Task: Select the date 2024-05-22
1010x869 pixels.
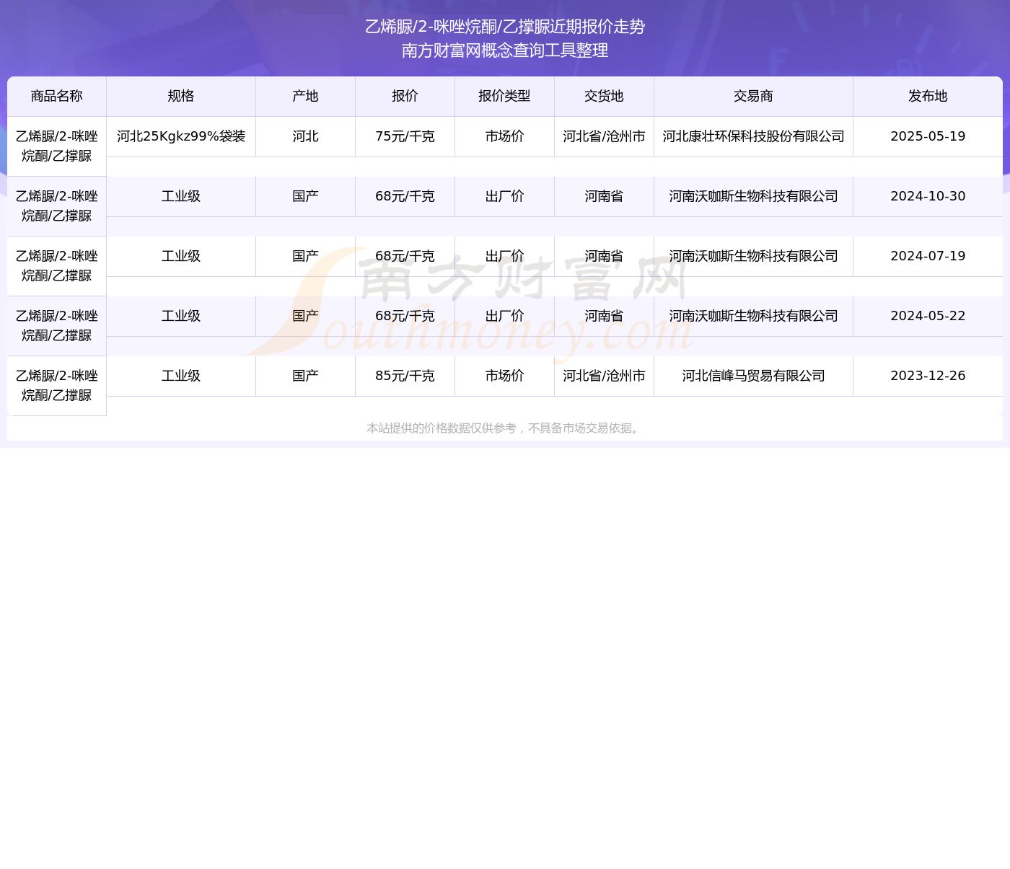Action: pos(928,316)
